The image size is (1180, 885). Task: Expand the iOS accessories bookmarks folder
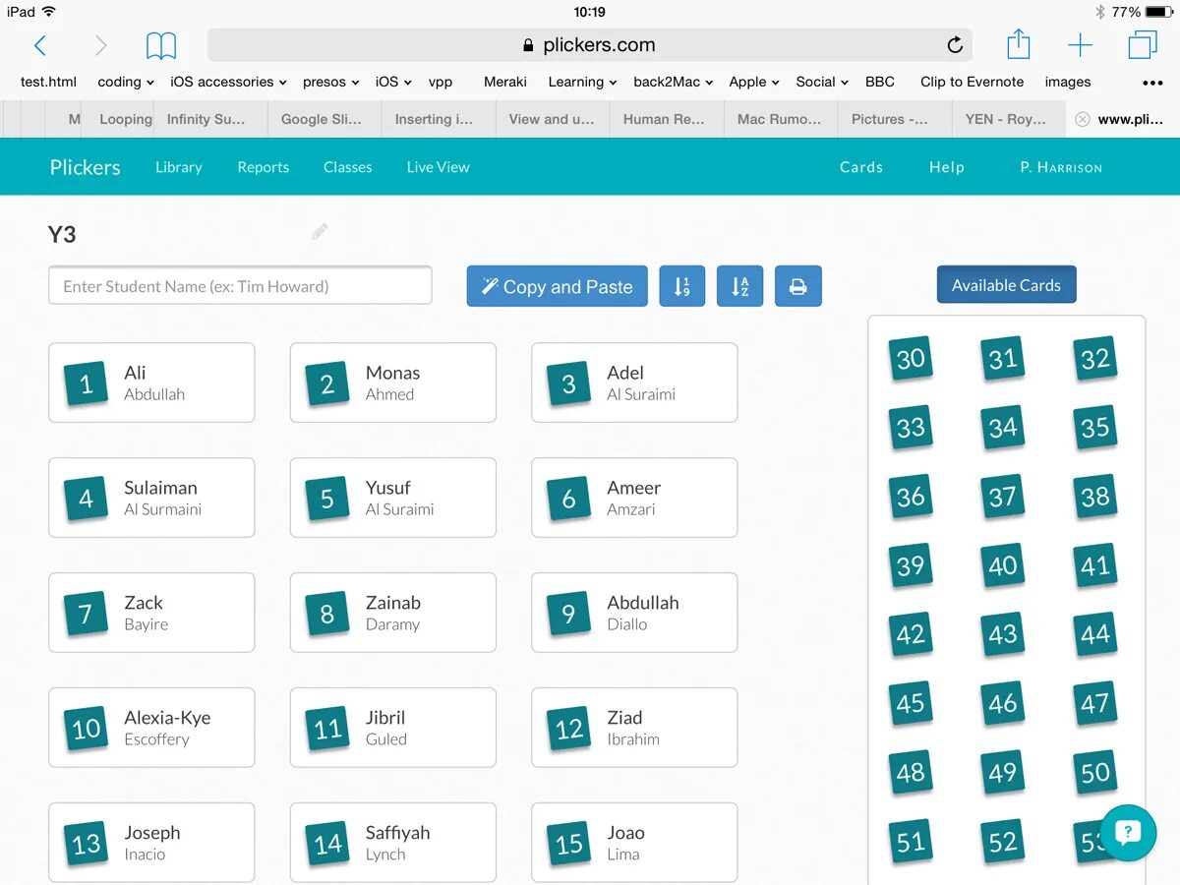[x=228, y=82]
